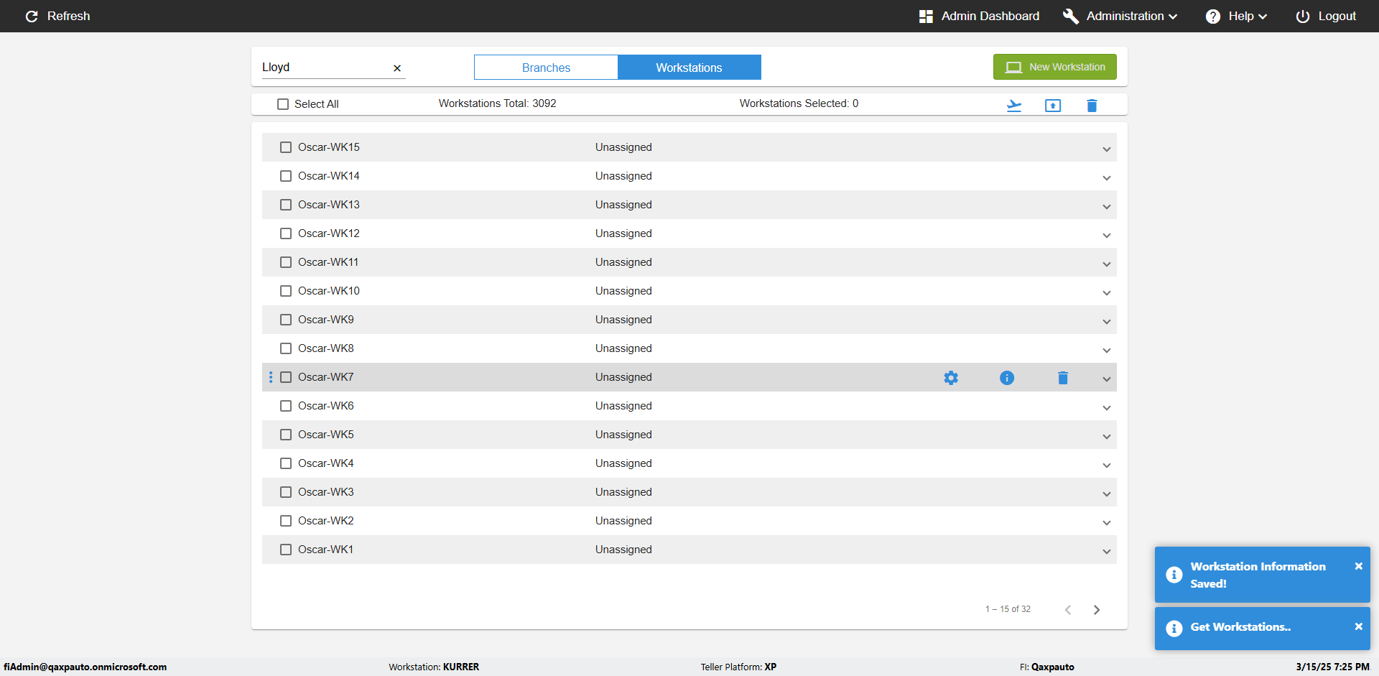This screenshot has width=1379, height=676.
Task: Select the Oscar-WK13 checkbox
Action: 286,205
